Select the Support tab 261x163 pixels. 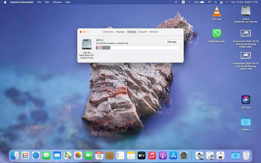143,32
